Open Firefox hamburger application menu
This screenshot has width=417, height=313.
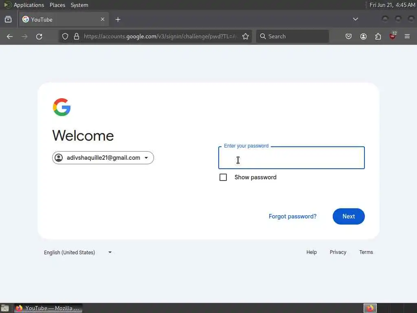407,36
